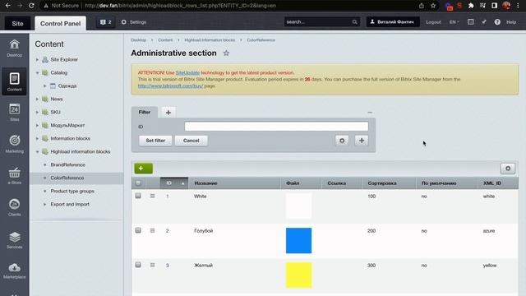Click the Logout link

coord(433,22)
